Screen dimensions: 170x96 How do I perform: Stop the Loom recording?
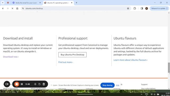(17, 84)
